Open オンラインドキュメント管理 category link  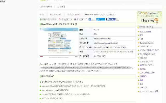[x=149, y=91]
